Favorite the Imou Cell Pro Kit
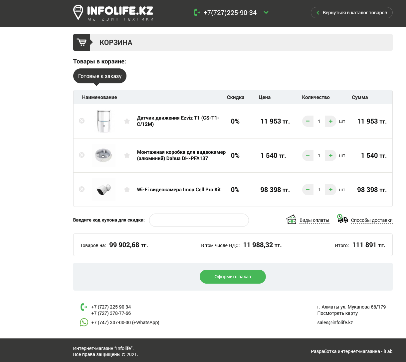This screenshot has height=362, width=406. tap(127, 190)
